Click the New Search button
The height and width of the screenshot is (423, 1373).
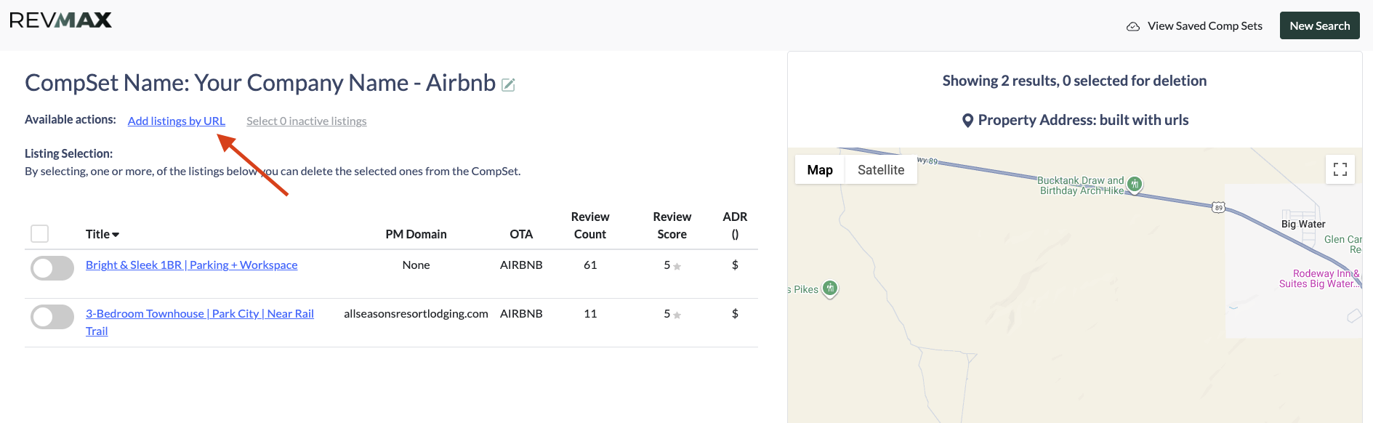[1319, 26]
